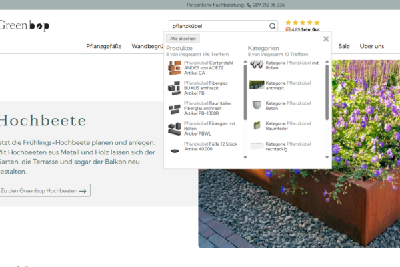Open product Pflanzkübel Fiberglas BUXUS anthrazit
This screenshot has width=400, height=267.
pyautogui.click(x=206, y=88)
